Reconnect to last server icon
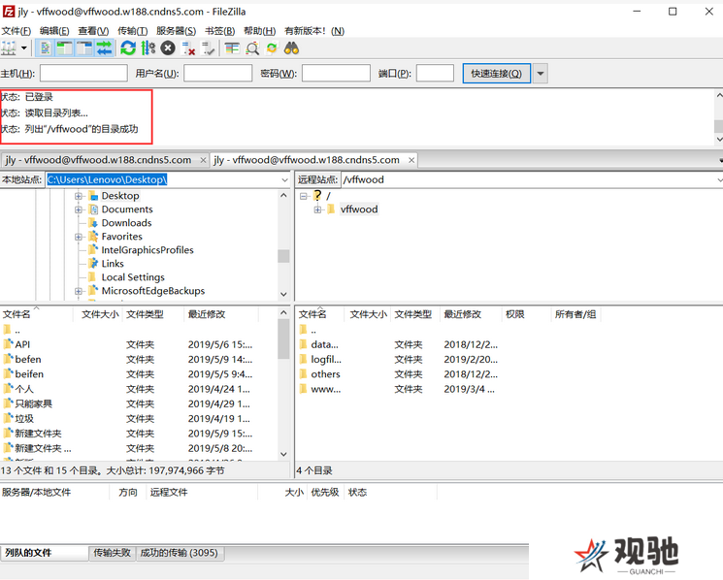 tap(209, 48)
